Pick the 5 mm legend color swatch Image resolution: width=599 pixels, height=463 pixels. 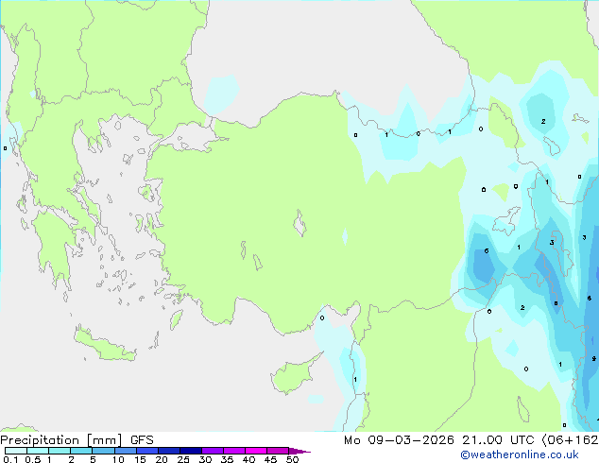[x=104, y=451]
